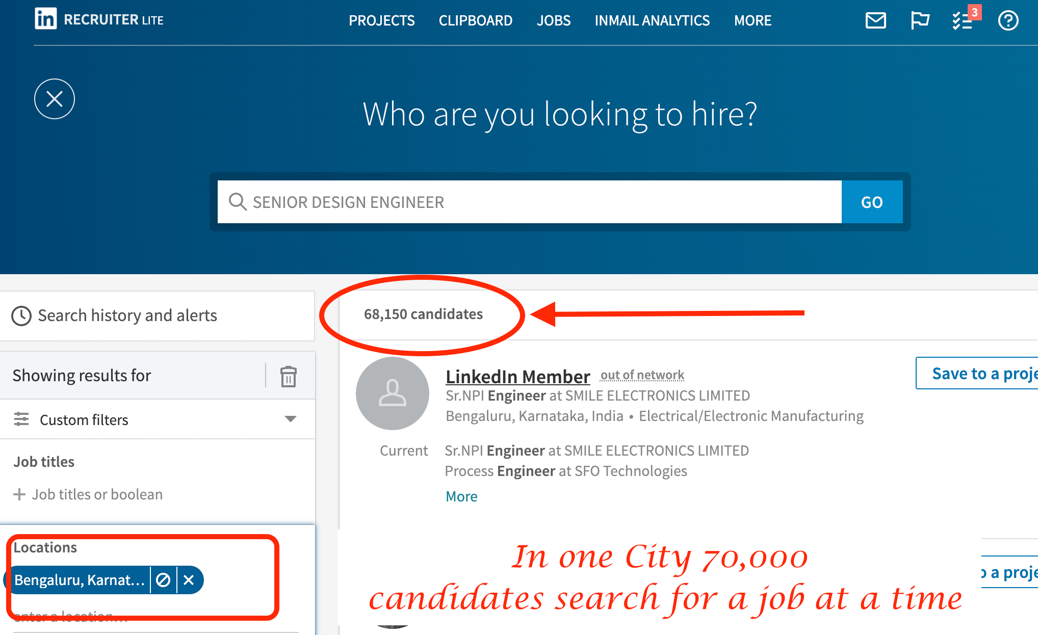The height and width of the screenshot is (635, 1038).
Task: Open messages via the envelope icon
Action: click(875, 20)
